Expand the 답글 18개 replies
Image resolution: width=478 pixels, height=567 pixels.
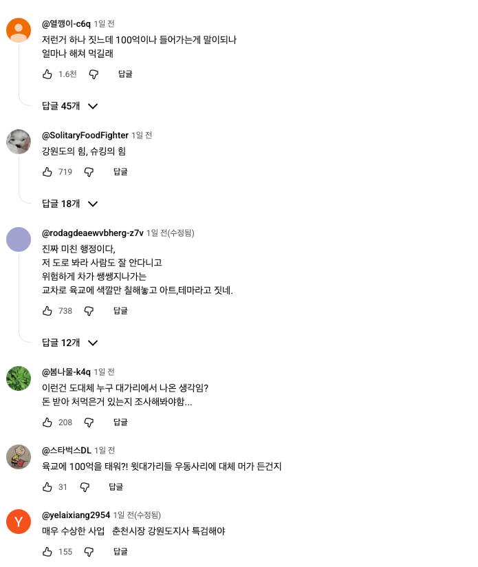(69, 204)
